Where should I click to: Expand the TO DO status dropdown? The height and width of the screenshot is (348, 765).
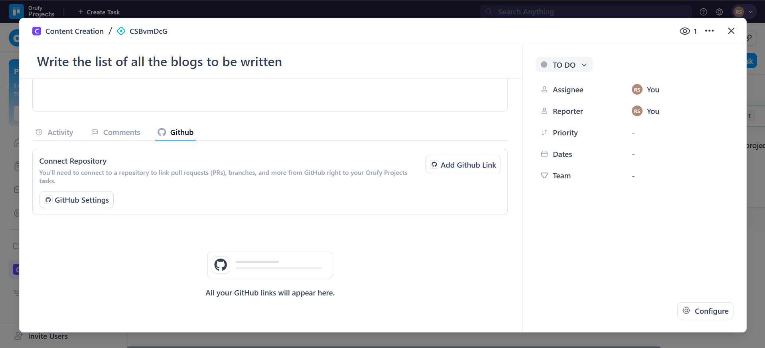point(564,65)
